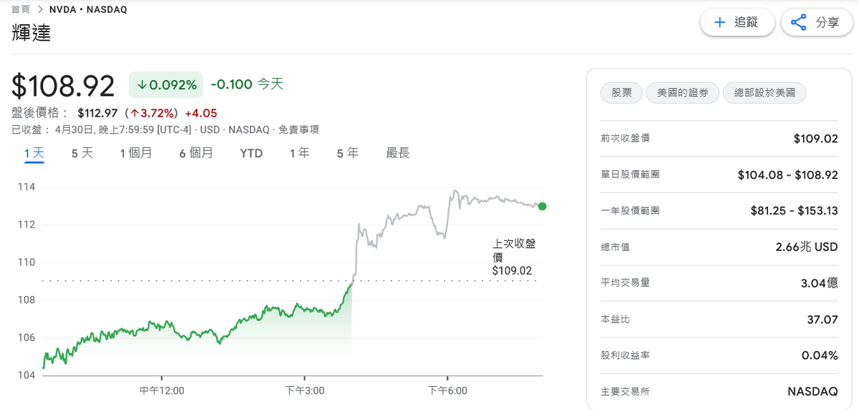
Task: Select the 5天 time range tab
Action: (x=82, y=153)
